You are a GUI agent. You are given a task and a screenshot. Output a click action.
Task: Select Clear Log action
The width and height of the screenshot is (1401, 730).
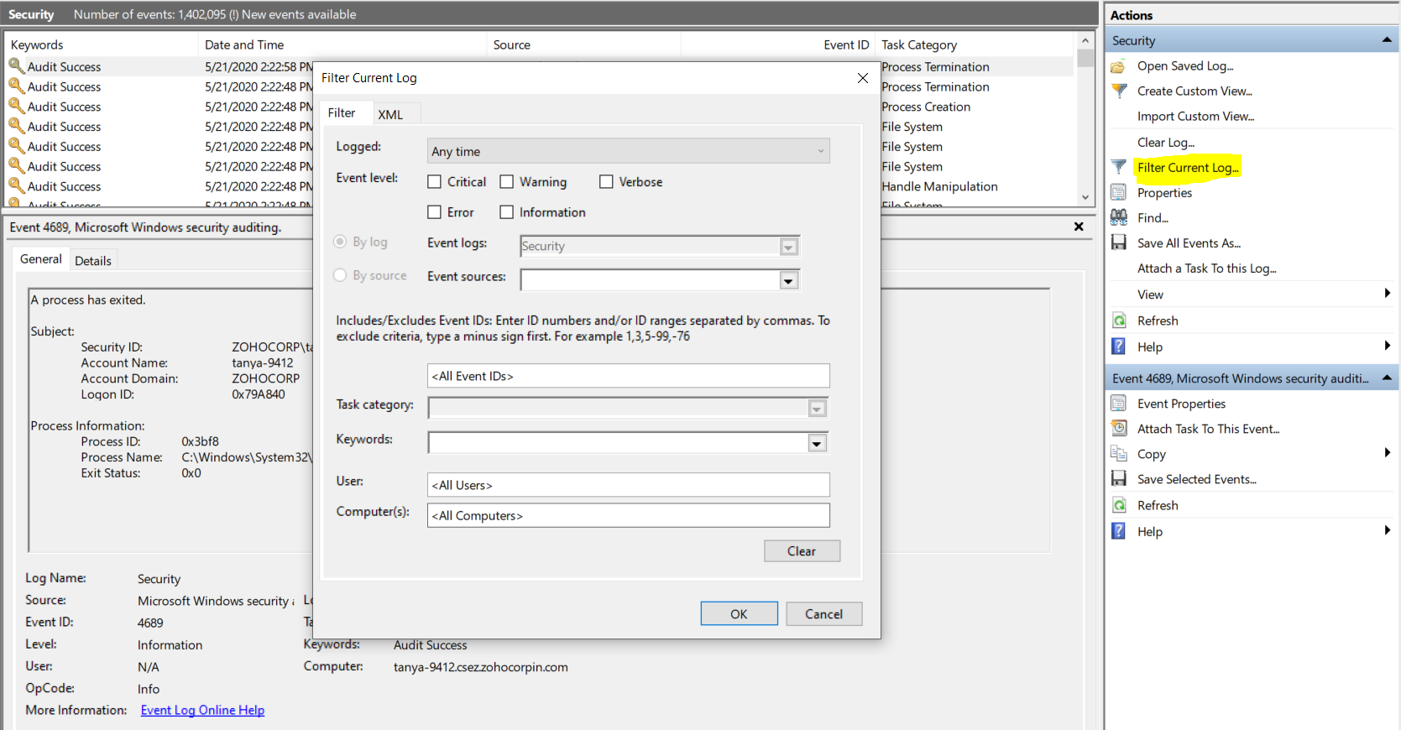pos(1166,143)
